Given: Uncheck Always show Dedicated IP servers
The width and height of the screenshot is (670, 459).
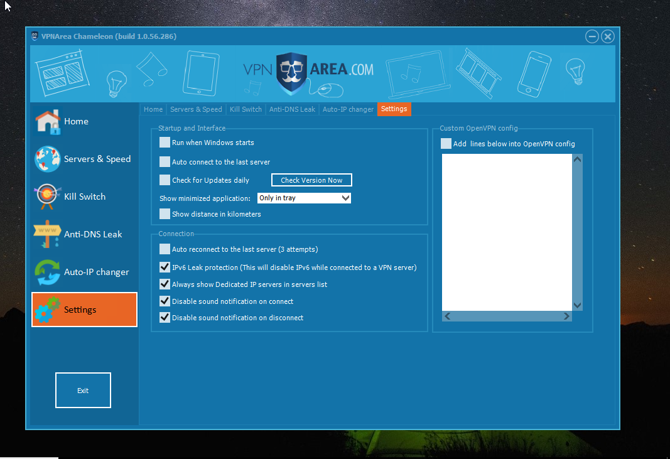Looking at the screenshot, I should [165, 284].
